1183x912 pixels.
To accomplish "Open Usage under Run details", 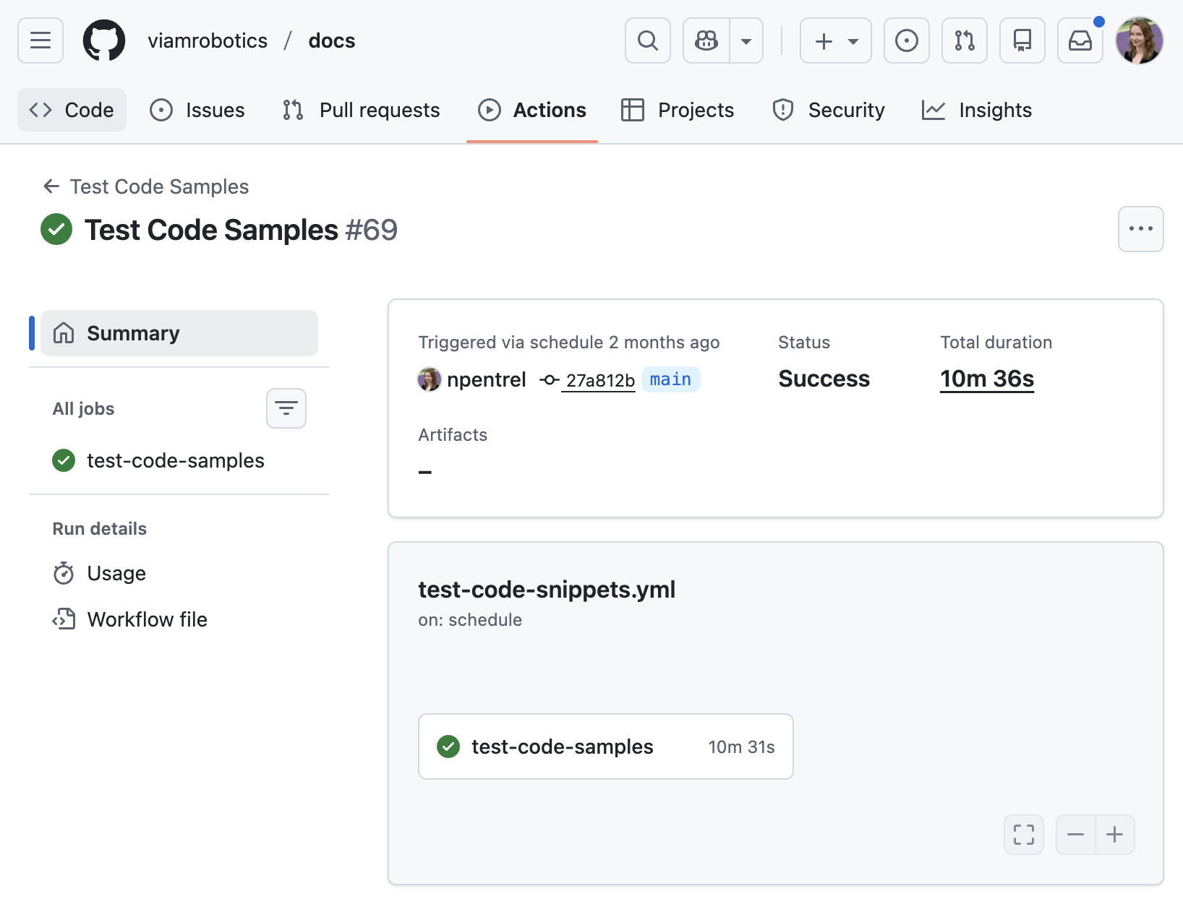I will tap(116, 573).
